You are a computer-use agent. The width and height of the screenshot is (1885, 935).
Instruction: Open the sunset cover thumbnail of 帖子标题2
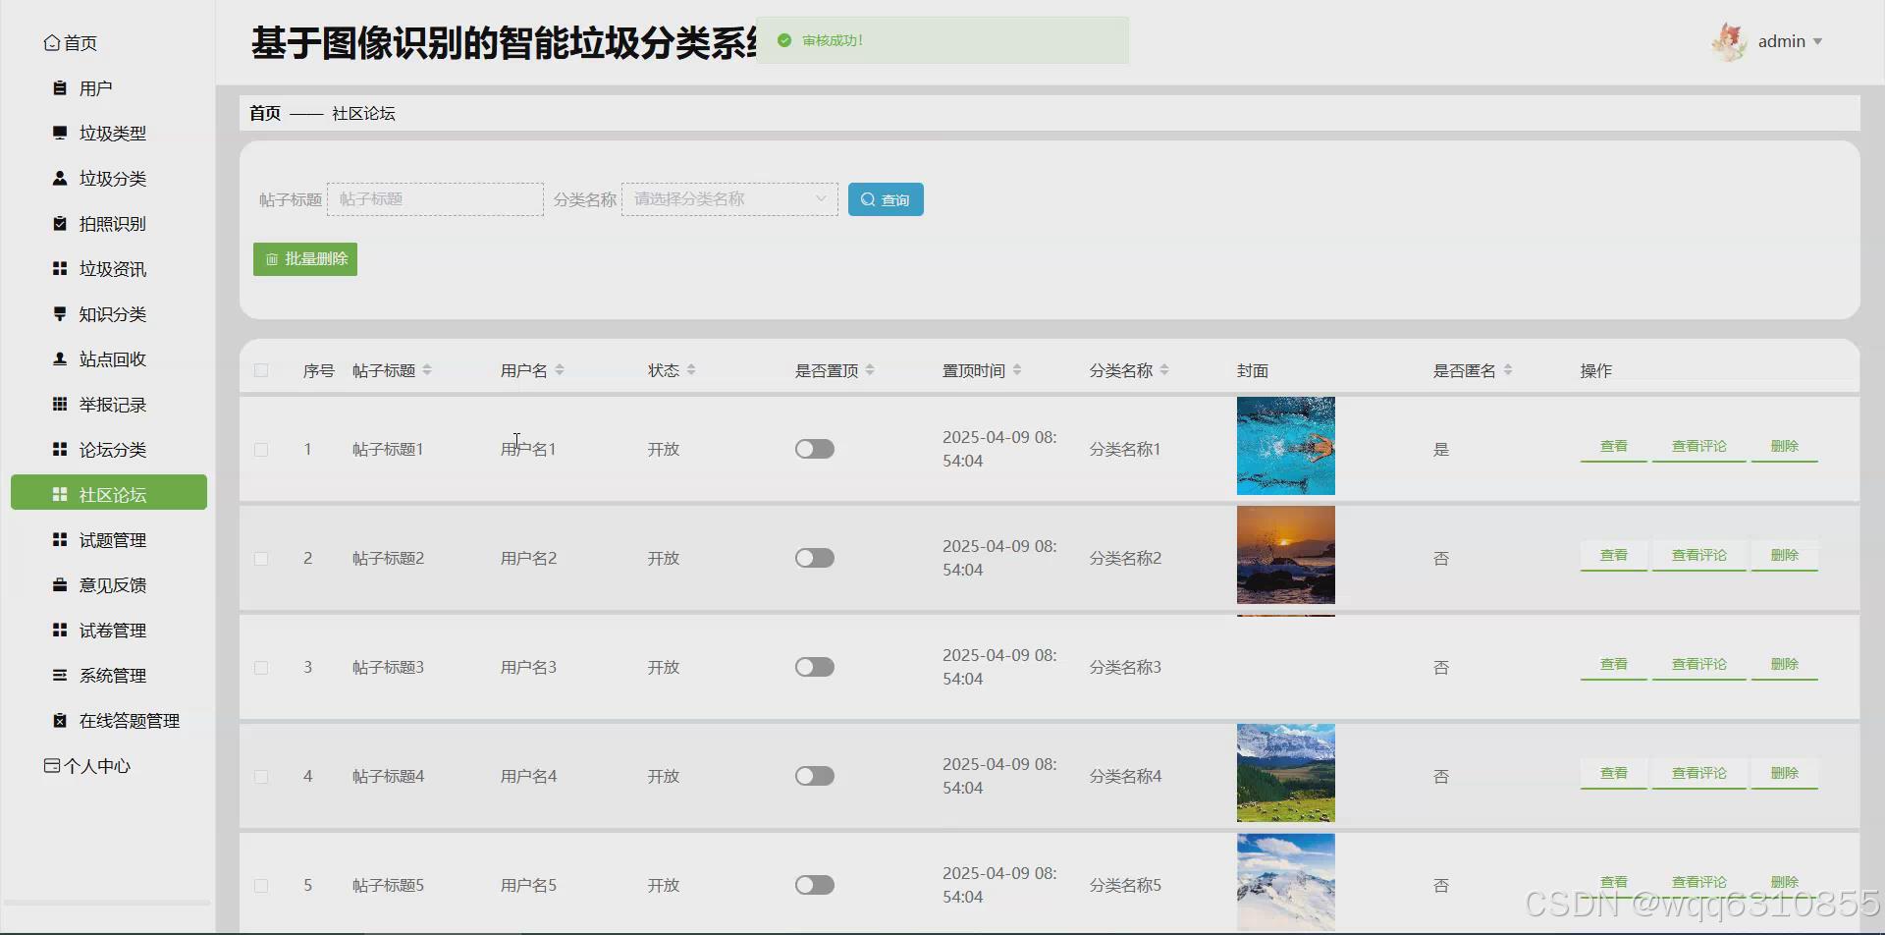1286,555
